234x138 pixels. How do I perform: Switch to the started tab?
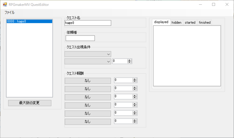coord(190,23)
